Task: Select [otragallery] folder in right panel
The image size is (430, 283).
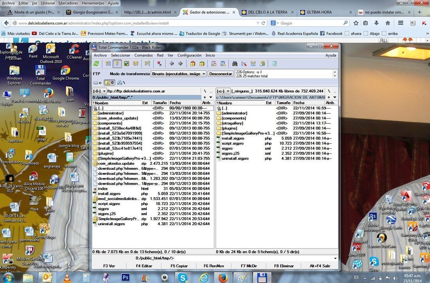Action: 232,123
